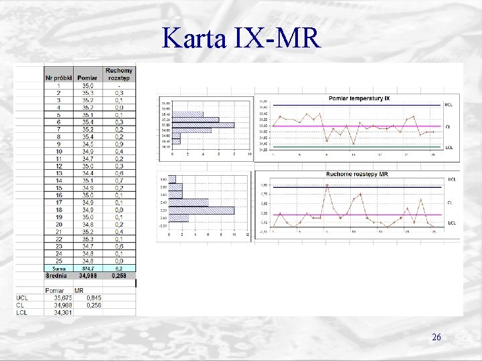Click the moving range histogram beside the MR chart
The height and width of the screenshot is (361, 482).
click(204, 207)
